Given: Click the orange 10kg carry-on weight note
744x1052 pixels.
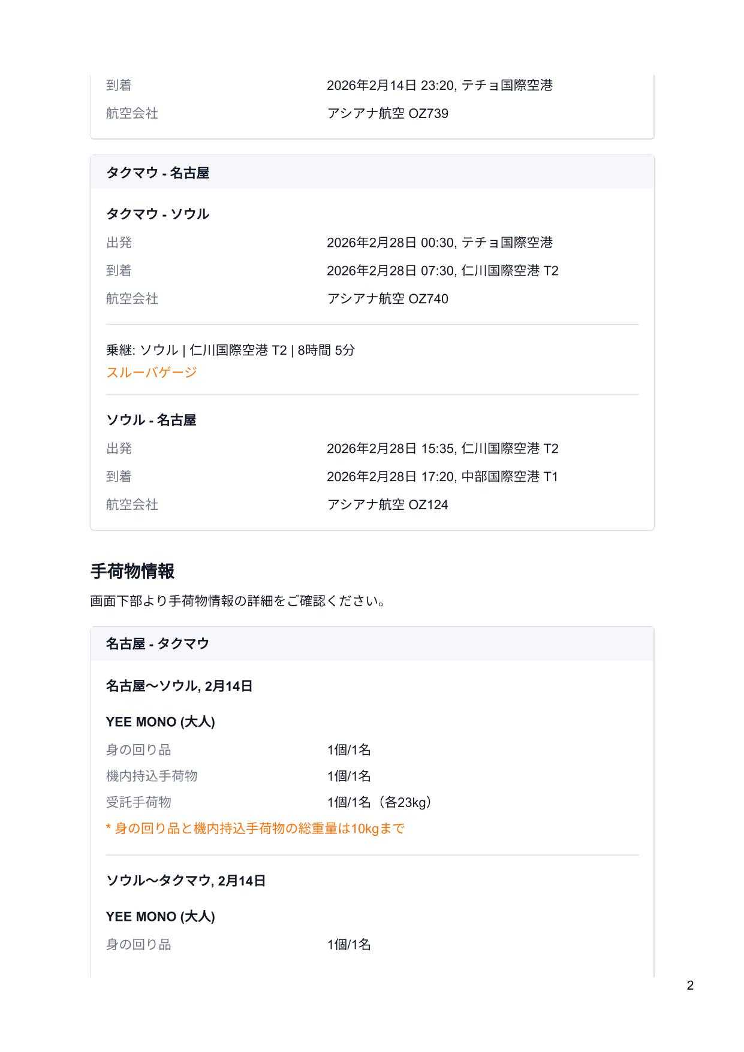Looking at the screenshot, I should (255, 829).
